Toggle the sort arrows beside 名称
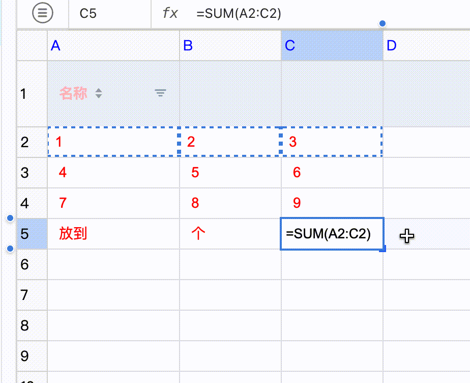 pyautogui.click(x=99, y=93)
